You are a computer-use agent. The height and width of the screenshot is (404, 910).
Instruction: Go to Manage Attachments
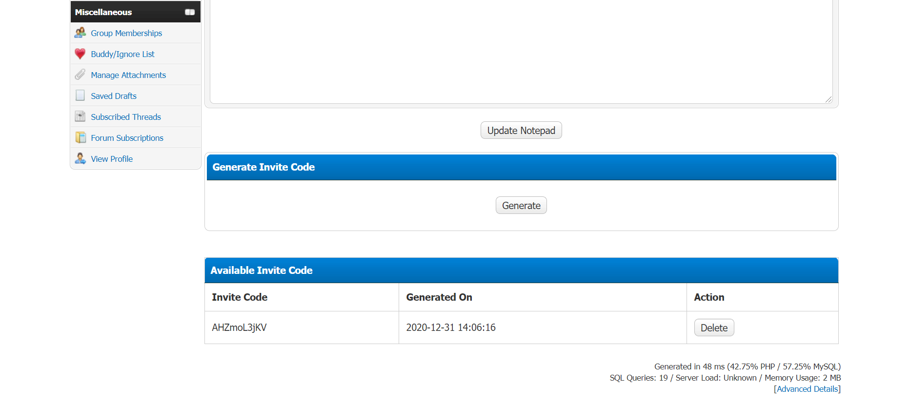(x=128, y=75)
